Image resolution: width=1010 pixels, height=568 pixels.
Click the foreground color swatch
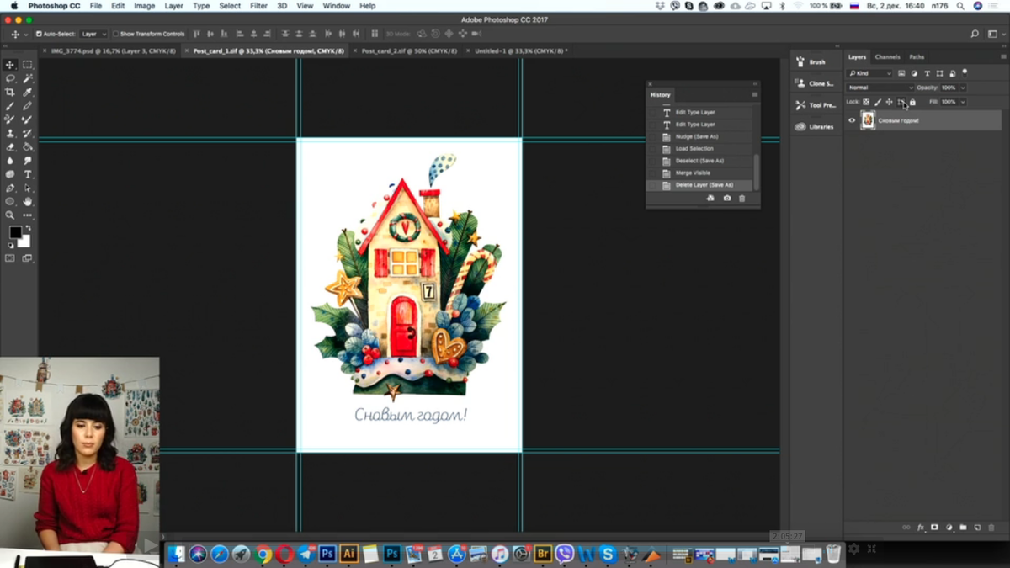(14, 233)
